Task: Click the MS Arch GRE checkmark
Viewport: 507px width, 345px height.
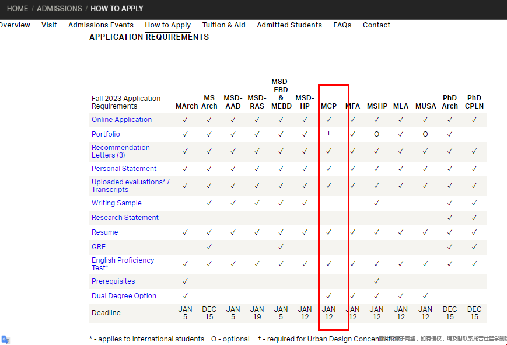Action: coord(209,246)
